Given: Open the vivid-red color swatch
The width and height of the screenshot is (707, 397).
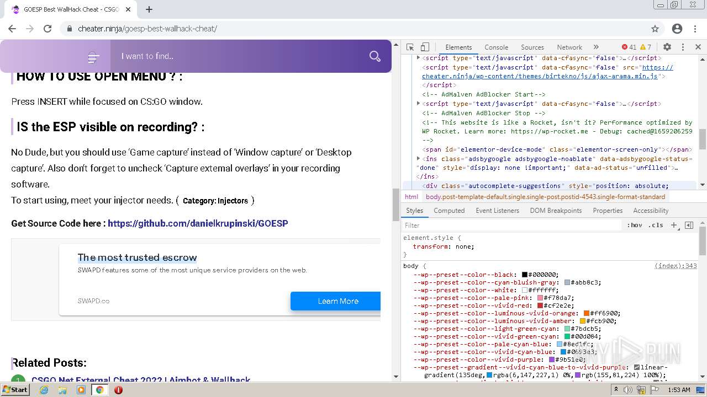Looking at the screenshot, I should point(540,305).
